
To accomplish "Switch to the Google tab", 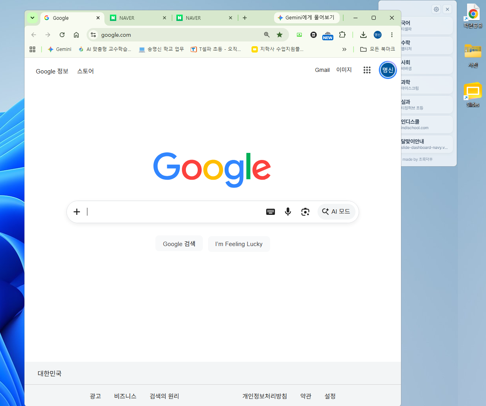I will [72, 18].
